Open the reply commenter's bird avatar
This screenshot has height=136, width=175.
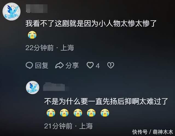[33, 87]
